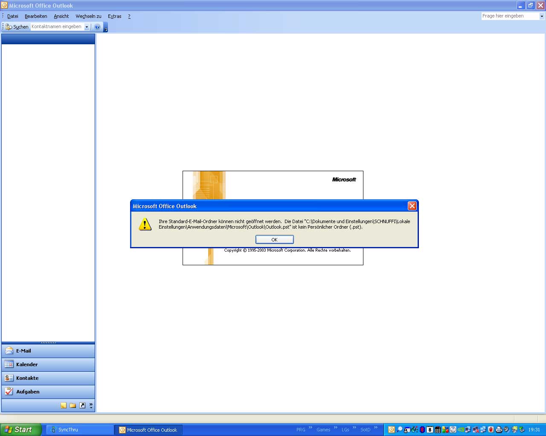This screenshot has width=546, height=436.
Task: Switch to Kontakte in navigation pane
Action: 48,378
